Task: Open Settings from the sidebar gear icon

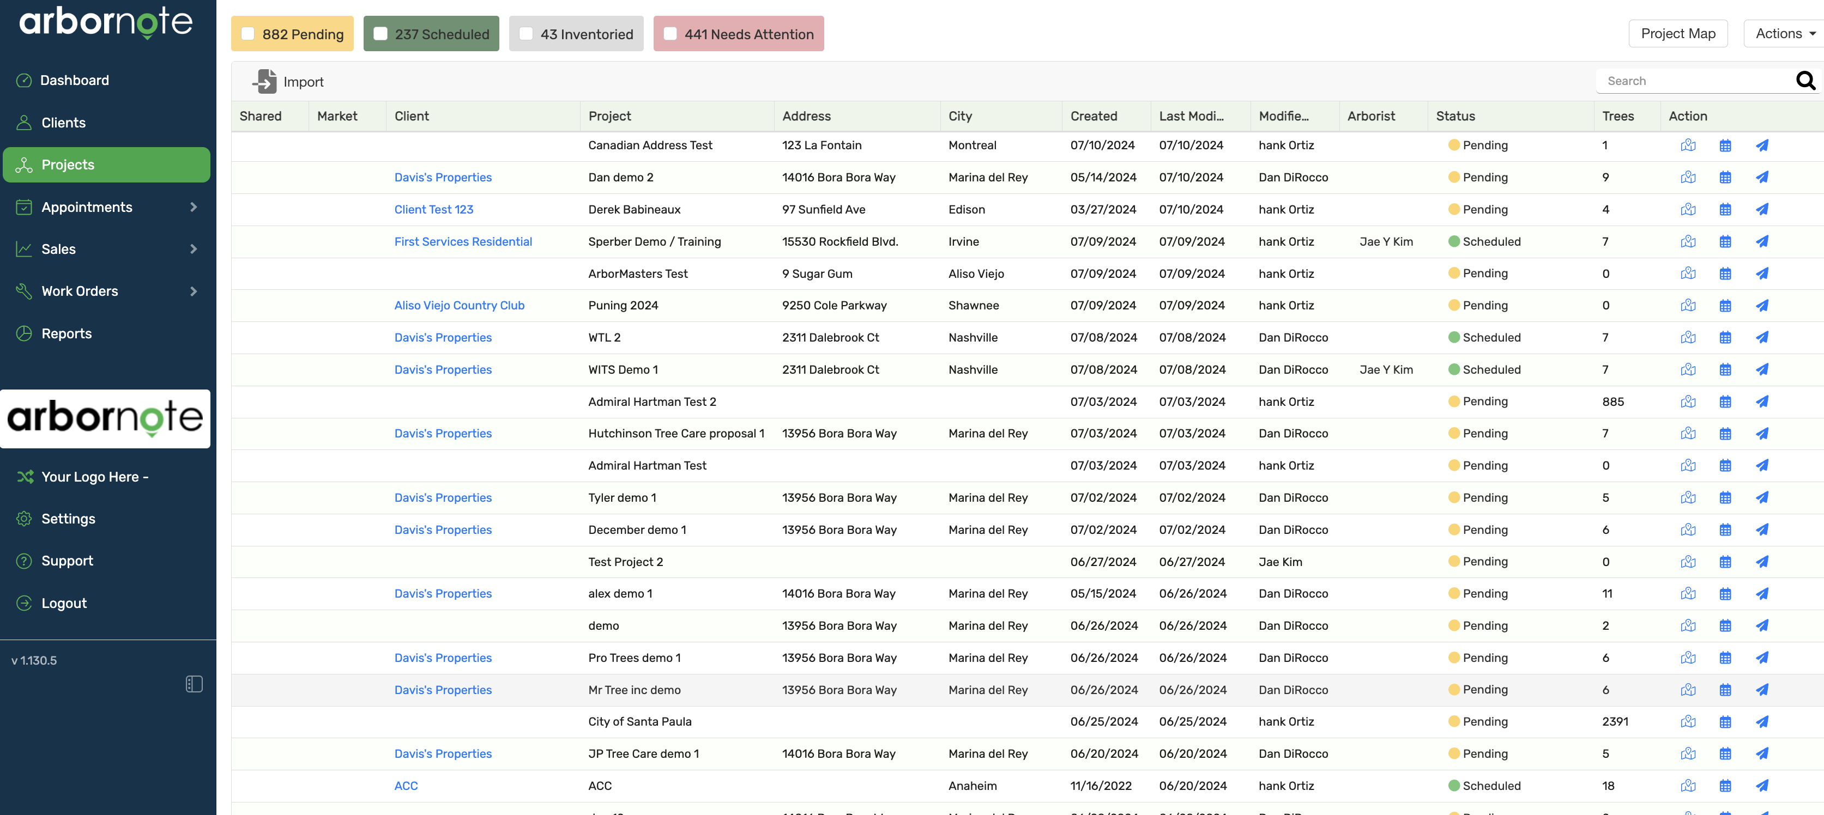Action: coord(23,519)
